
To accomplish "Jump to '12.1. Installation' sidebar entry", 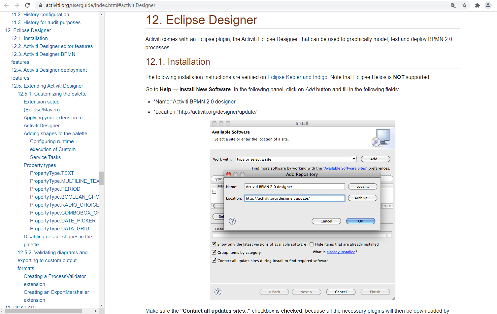I will (30, 38).
